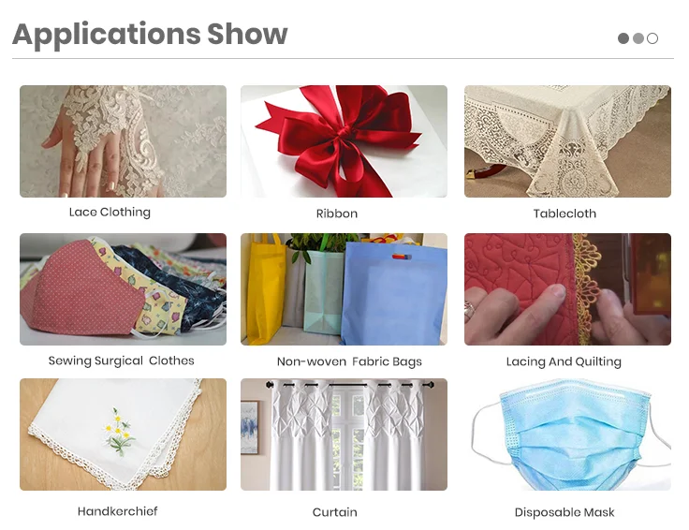Select the second carousel pagination dot
The width and height of the screenshot is (689, 530).
(x=638, y=38)
